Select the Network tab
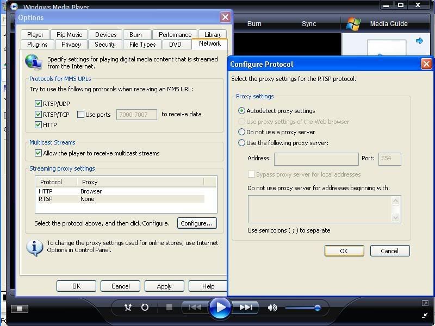Screen dimensions: 435x326 (210, 43)
